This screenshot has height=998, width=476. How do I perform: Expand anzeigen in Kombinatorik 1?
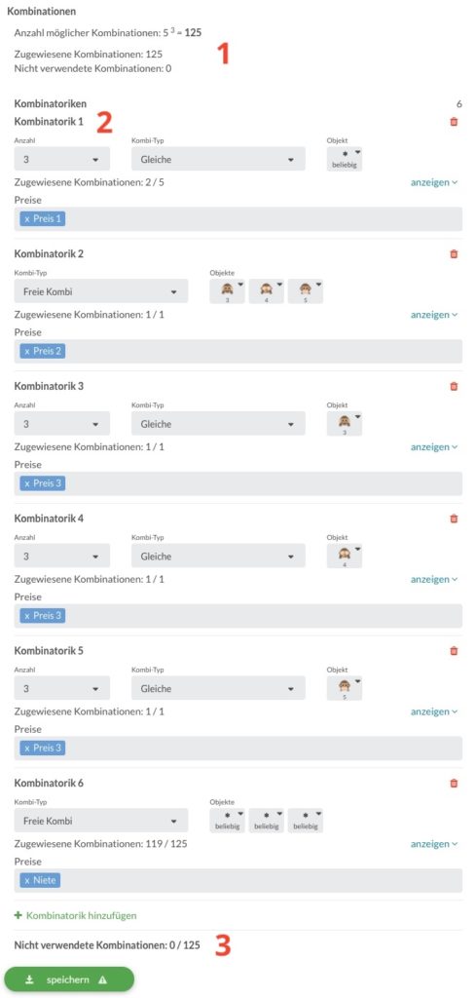(434, 182)
